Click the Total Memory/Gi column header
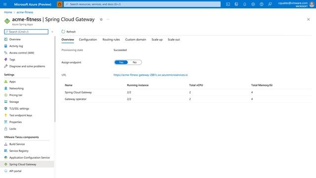This screenshot has height=178, width=316. (262, 85)
